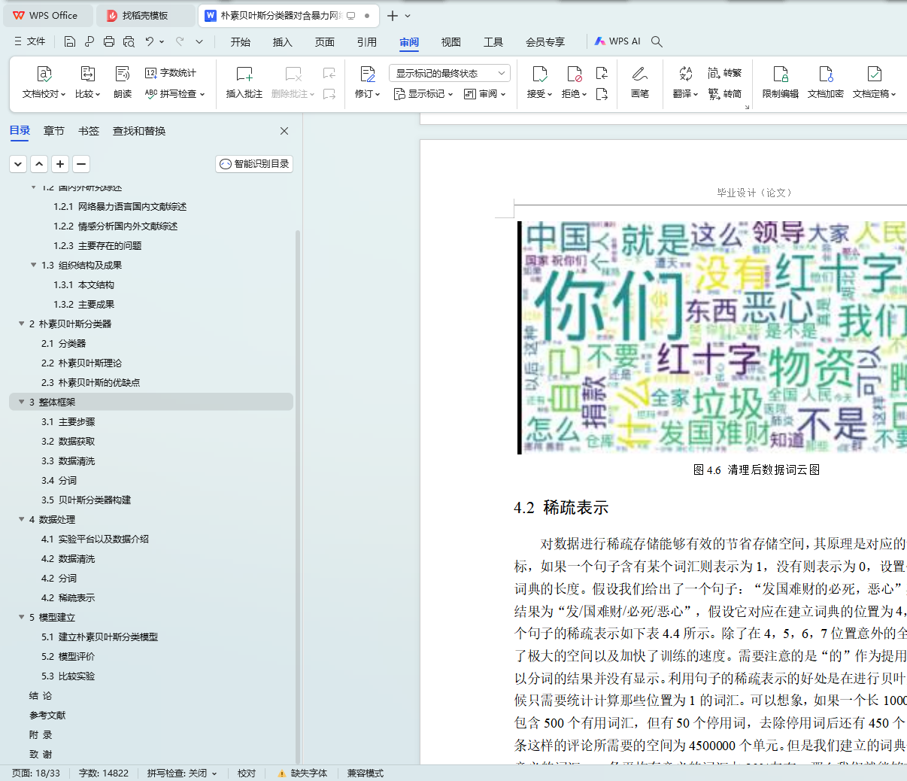The image size is (907, 781).
Task: Click the 限制编辑 restrict editing icon
Action: coord(780,74)
